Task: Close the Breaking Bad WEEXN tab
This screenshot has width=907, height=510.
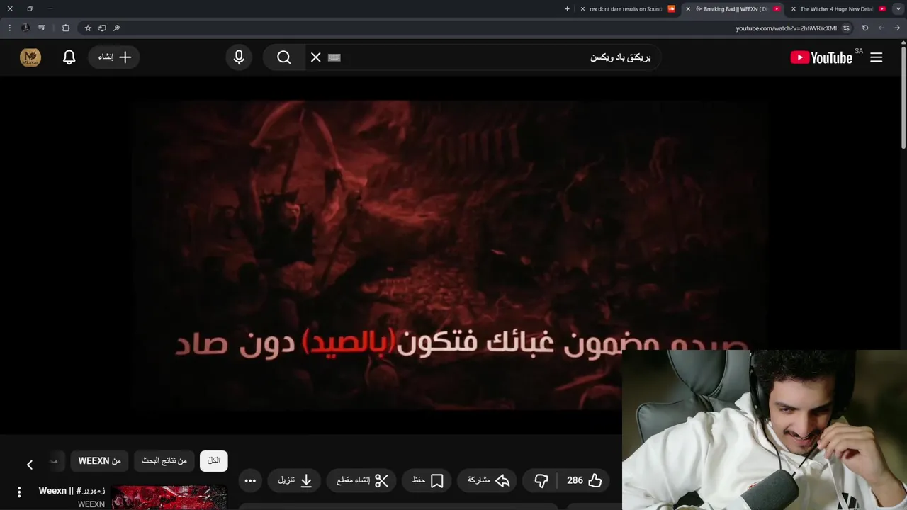Action: pyautogui.click(x=687, y=9)
